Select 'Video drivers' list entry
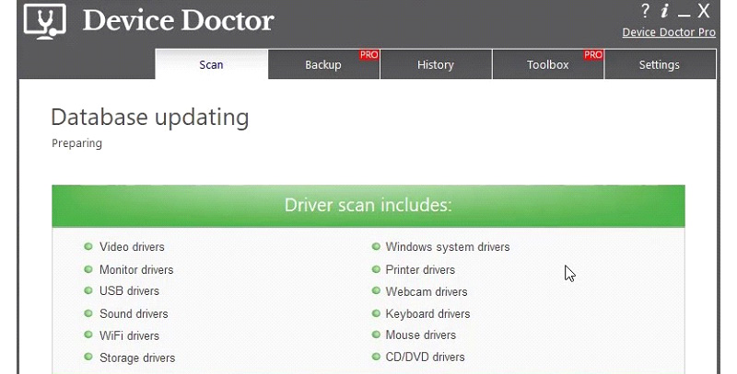The height and width of the screenshot is (374, 737). coord(132,247)
